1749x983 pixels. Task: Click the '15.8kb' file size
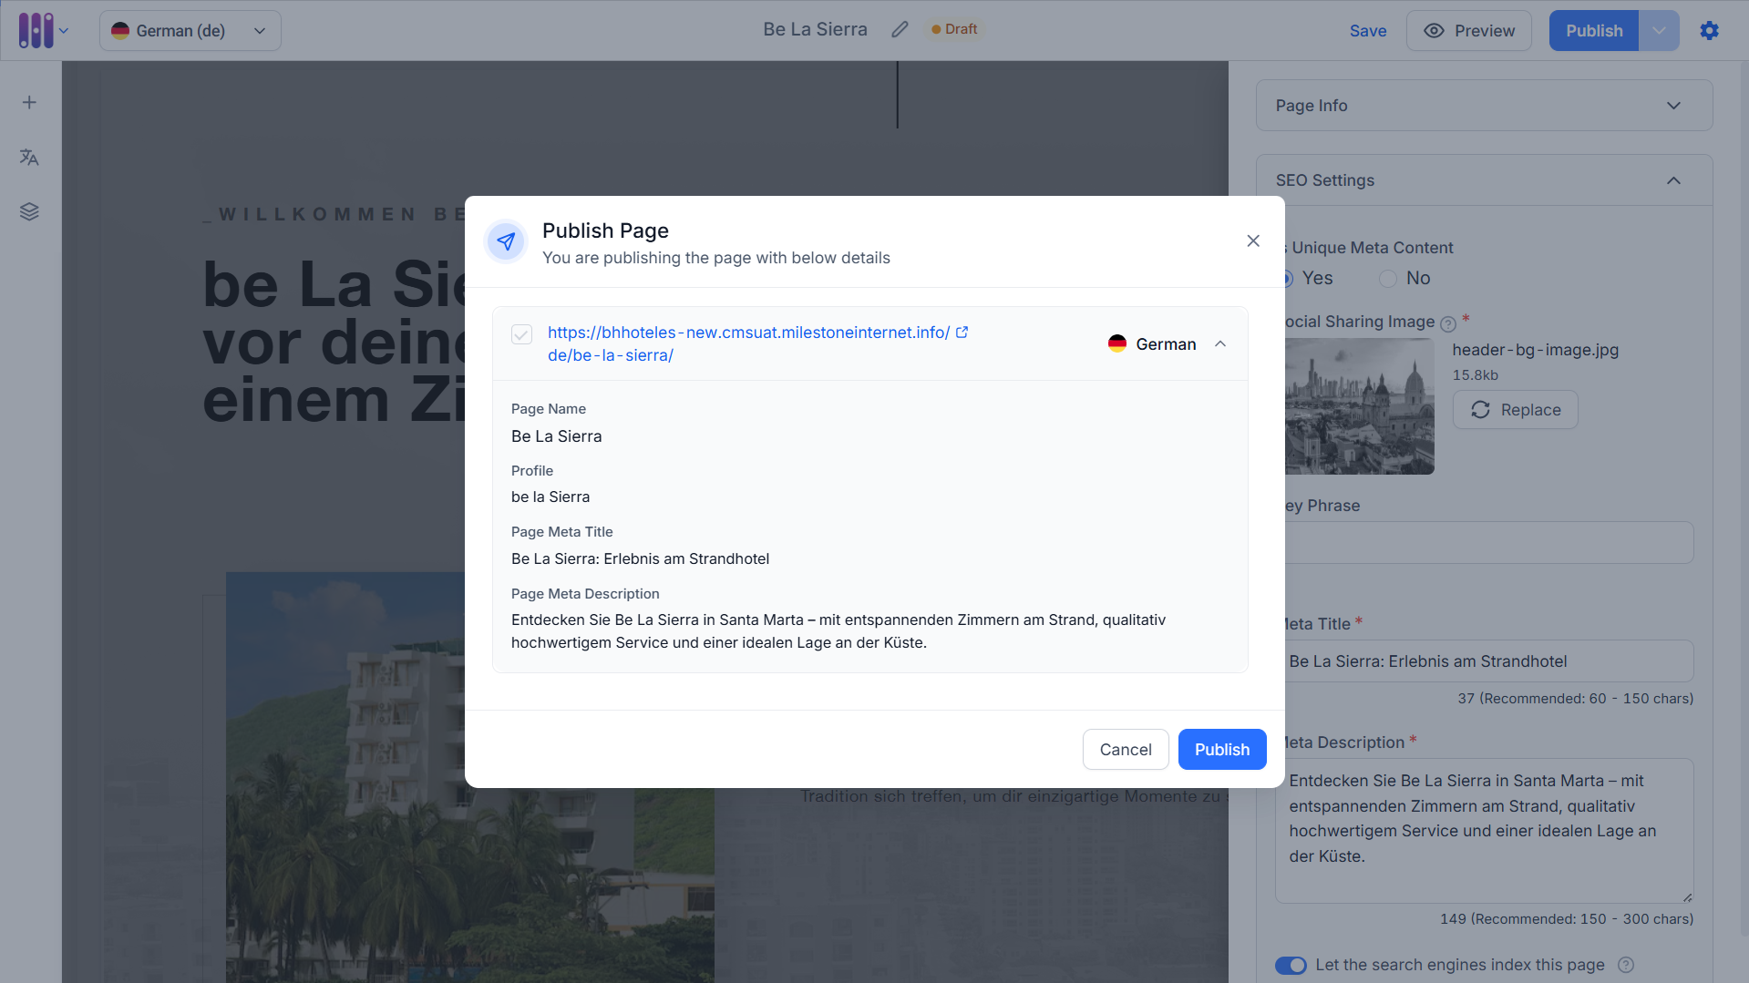pyautogui.click(x=1476, y=375)
